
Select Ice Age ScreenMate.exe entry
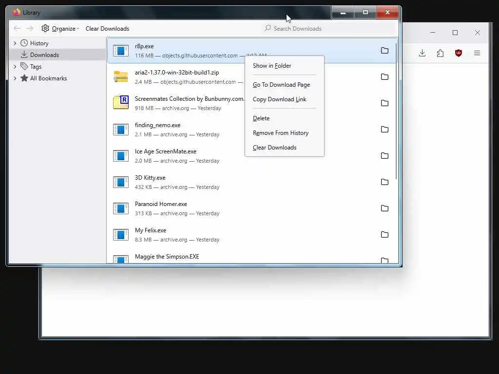[252, 156]
